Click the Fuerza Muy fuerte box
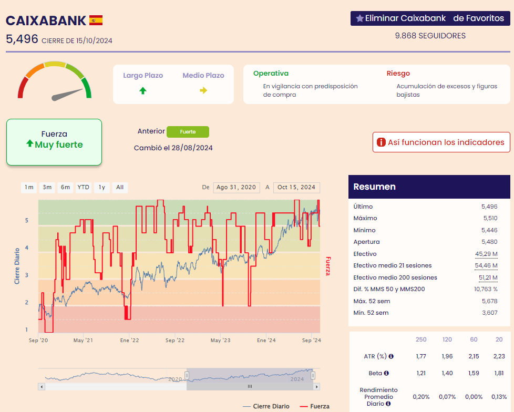 click(x=54, y=142)
